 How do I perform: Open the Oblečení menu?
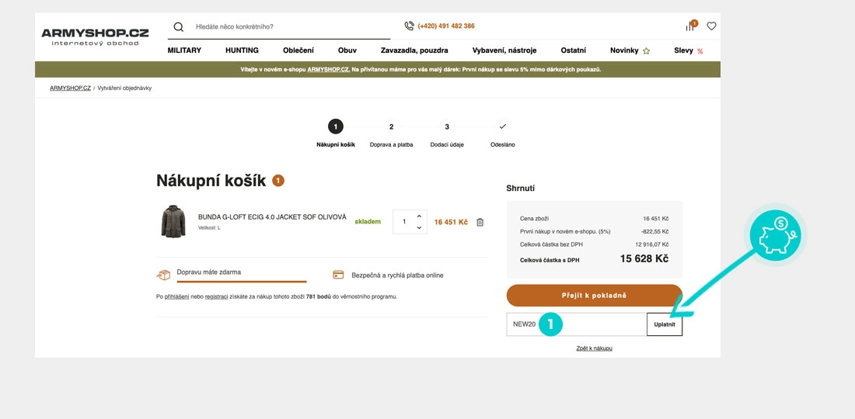tap(298, 50)
